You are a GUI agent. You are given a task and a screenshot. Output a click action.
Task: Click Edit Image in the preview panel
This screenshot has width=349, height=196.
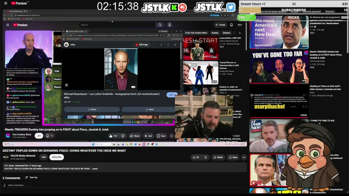(142, 45)
